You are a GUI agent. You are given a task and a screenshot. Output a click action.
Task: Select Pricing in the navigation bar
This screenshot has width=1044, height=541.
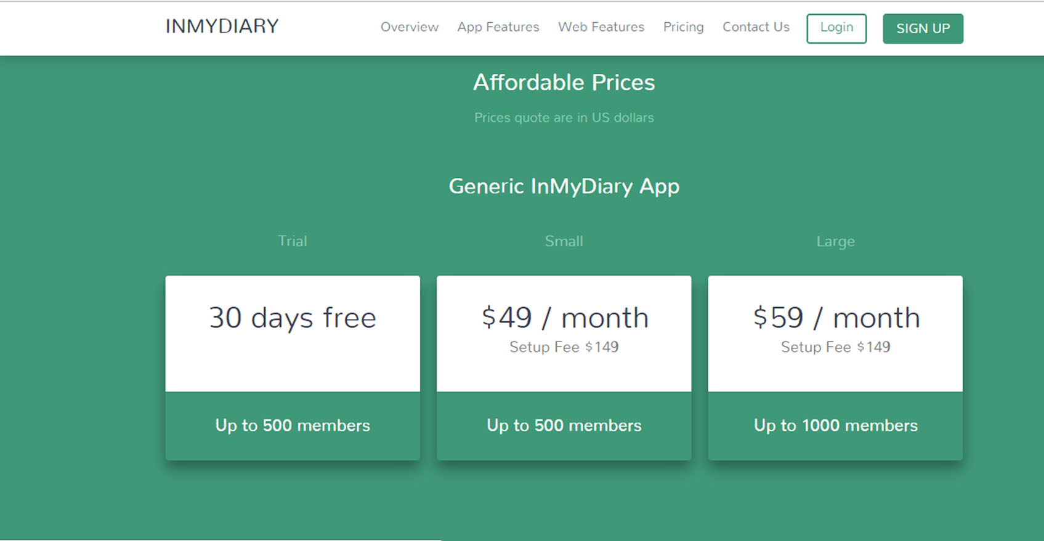(x=683, y=27)
